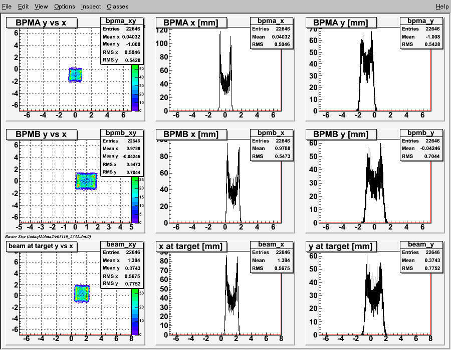Click the bpma_xy stats box header
This screenshot has height=350, width=451.
coord(121,21)
